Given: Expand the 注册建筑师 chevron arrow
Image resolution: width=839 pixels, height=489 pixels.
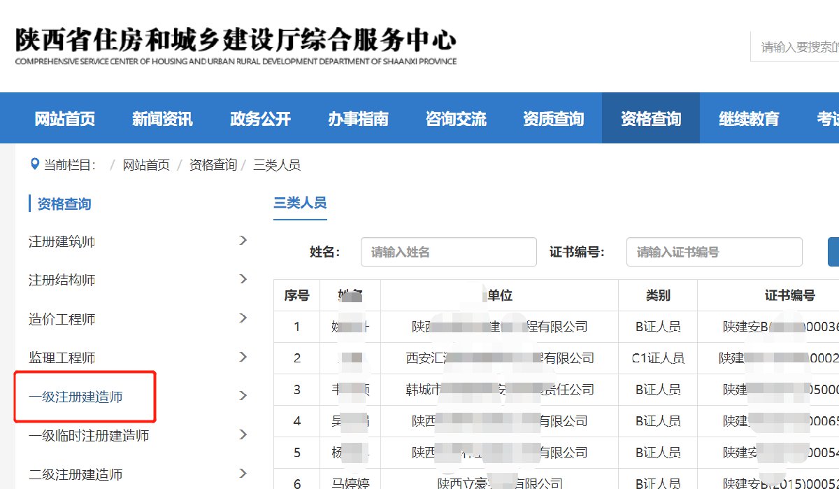Looking at the screenshot, I should (243, 241).
